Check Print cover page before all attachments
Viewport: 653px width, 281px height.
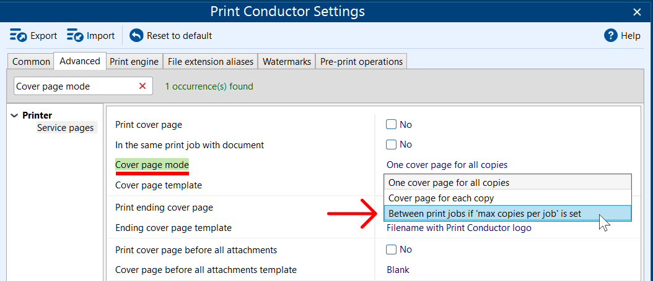tap(391, 250)
